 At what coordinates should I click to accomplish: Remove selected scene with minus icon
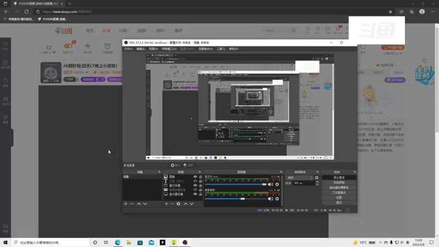click(132, 204)
